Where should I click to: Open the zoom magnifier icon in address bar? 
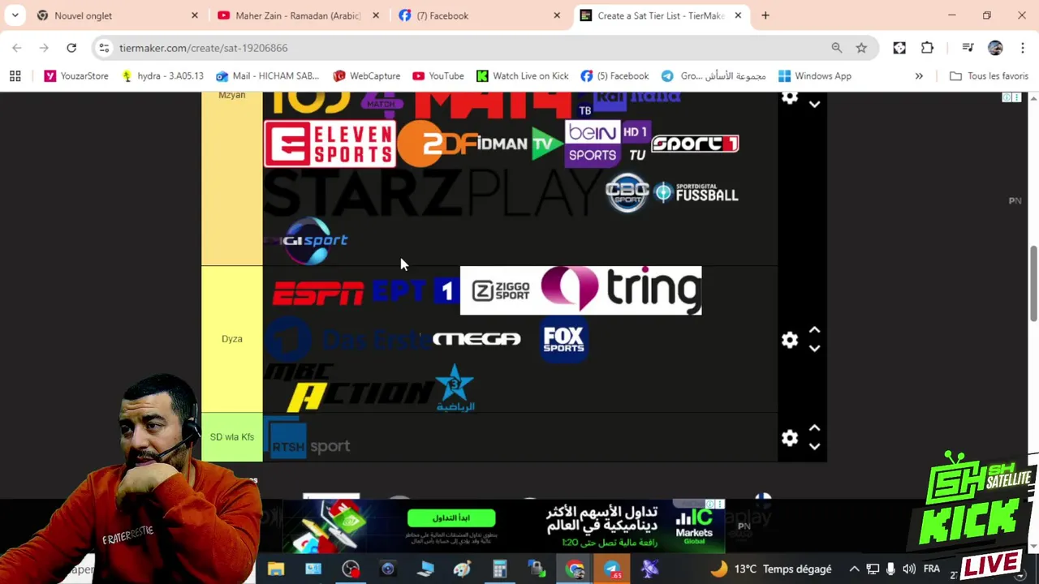pyautogui.click(x=837, y=48)
